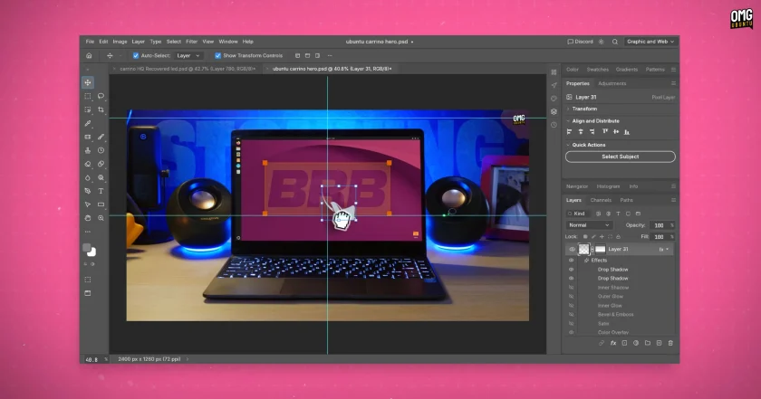This screenshot has height=399, width=761.
Task: Choose the History Brush tool
Action: tap(101, 150)
